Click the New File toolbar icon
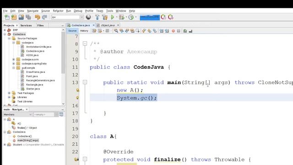 (x=7, y=17)
